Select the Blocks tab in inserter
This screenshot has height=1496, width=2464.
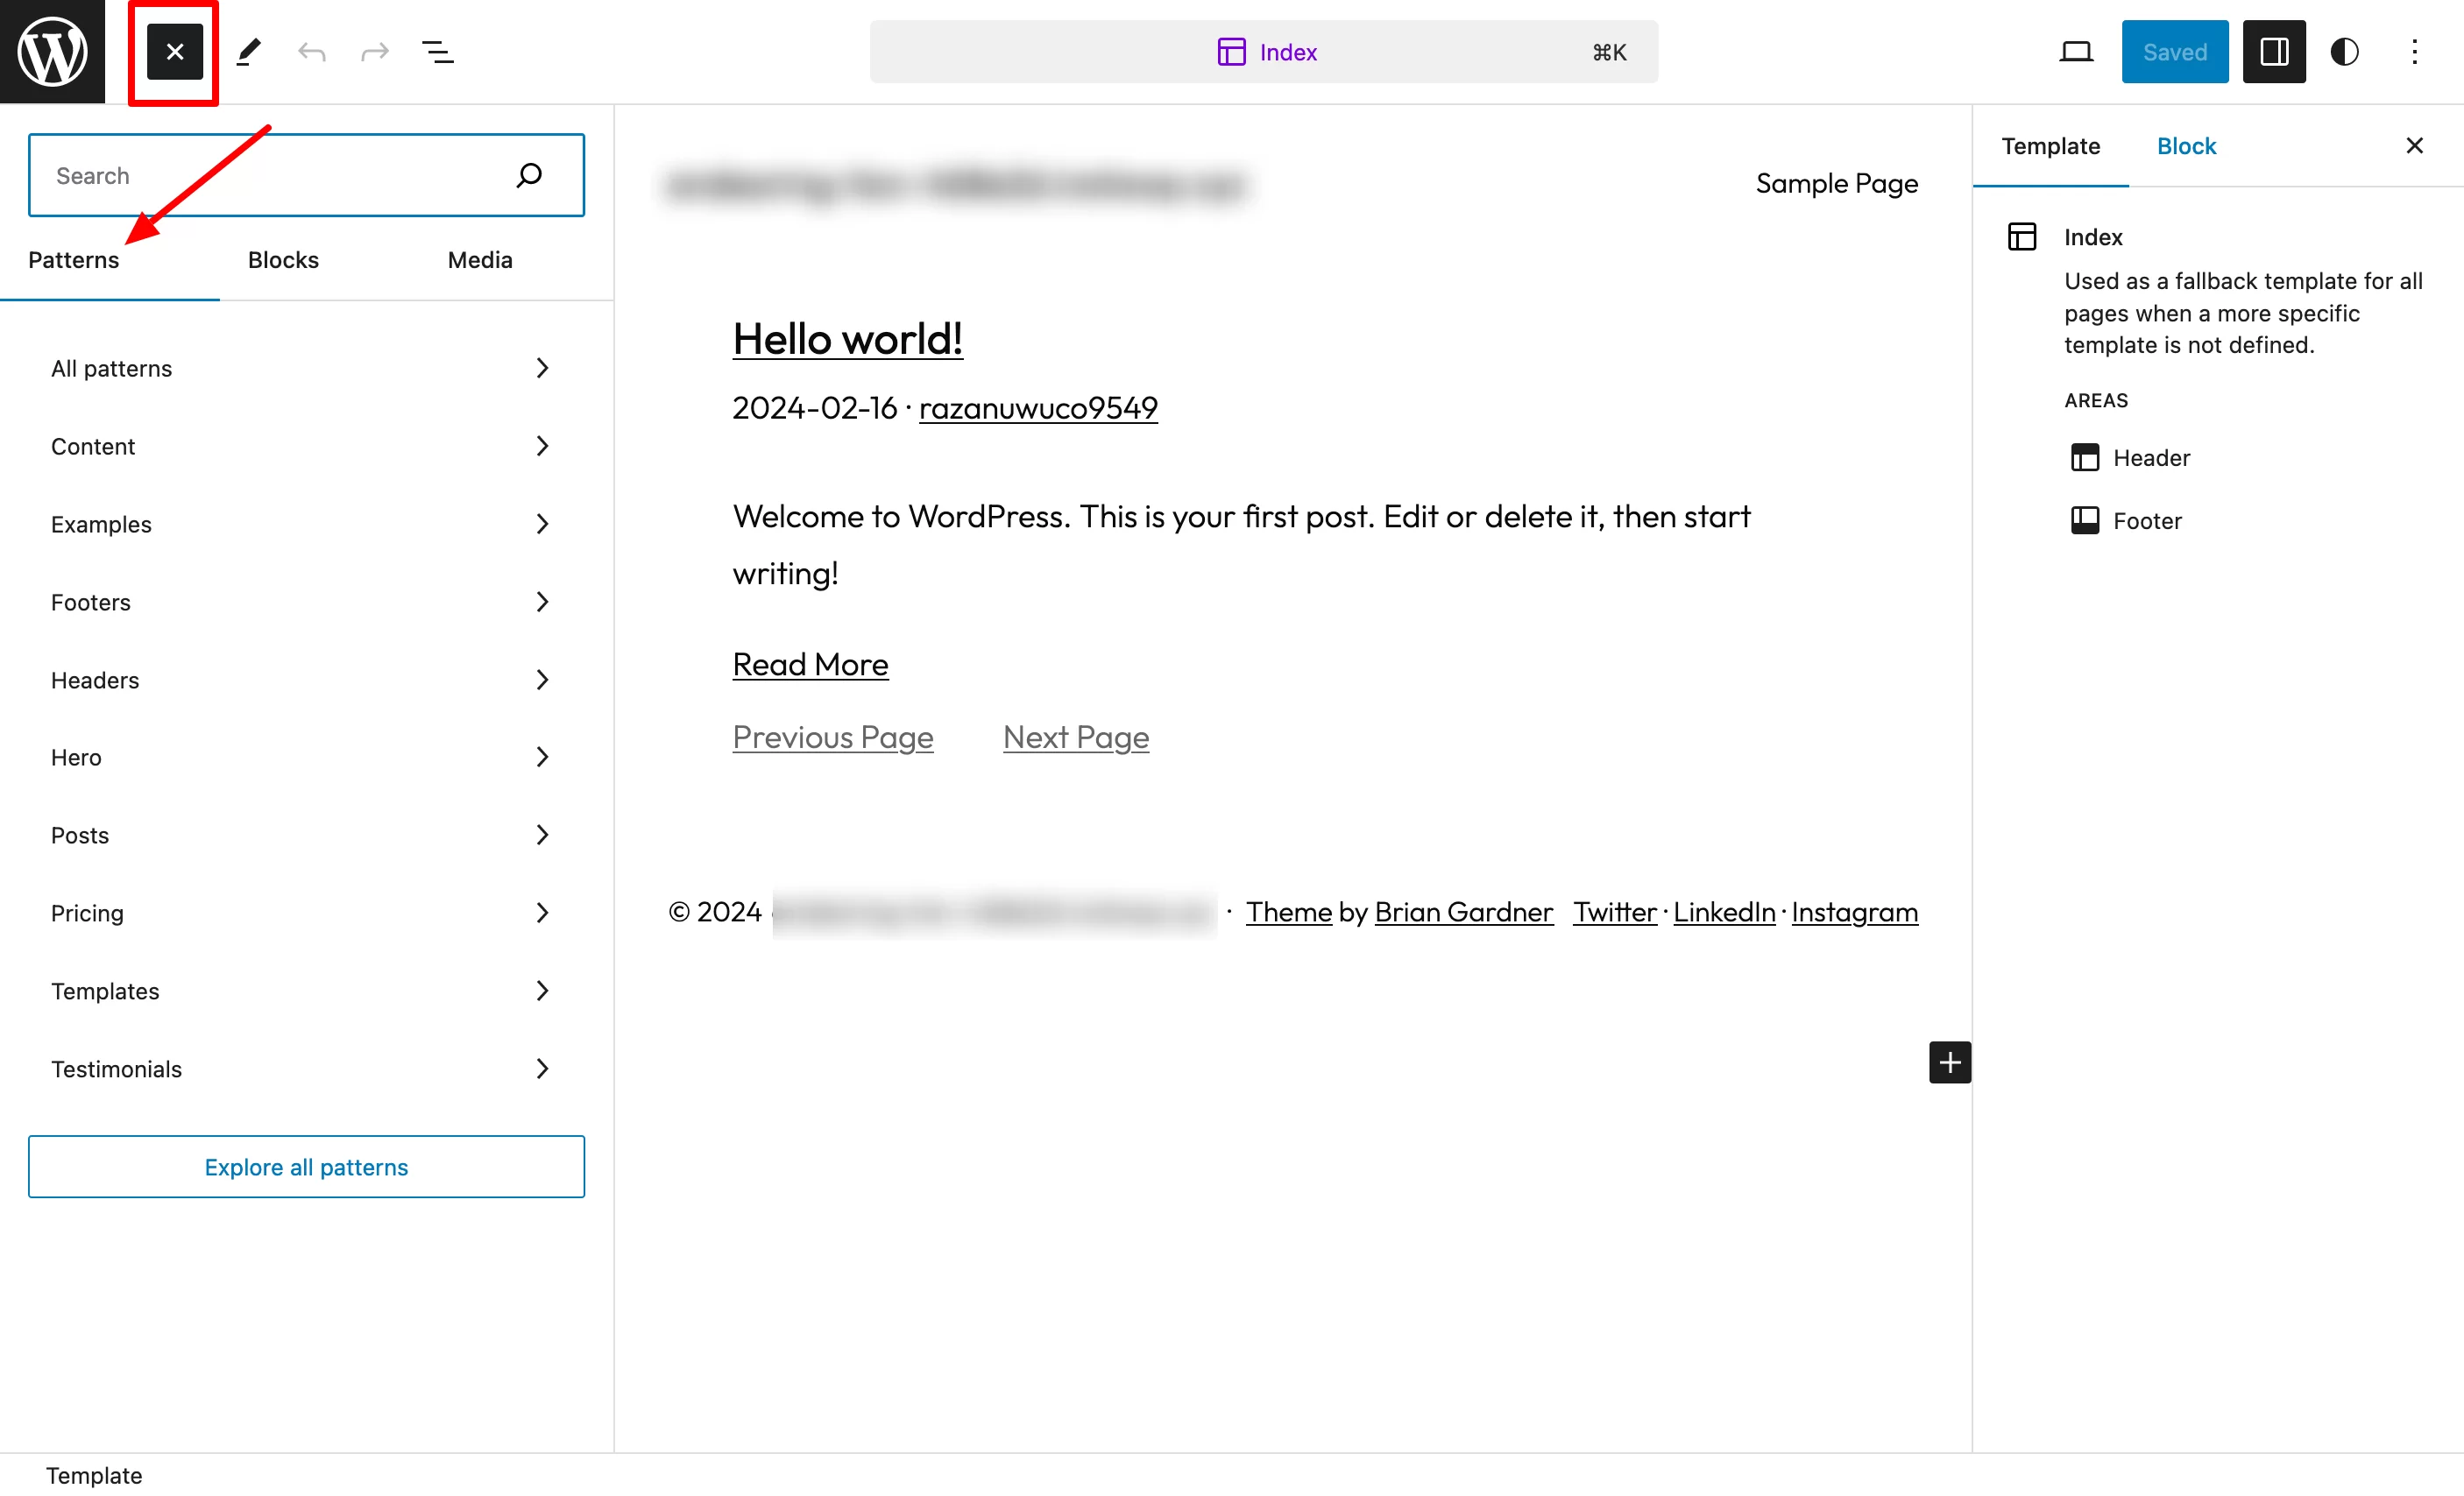[281, 258]
